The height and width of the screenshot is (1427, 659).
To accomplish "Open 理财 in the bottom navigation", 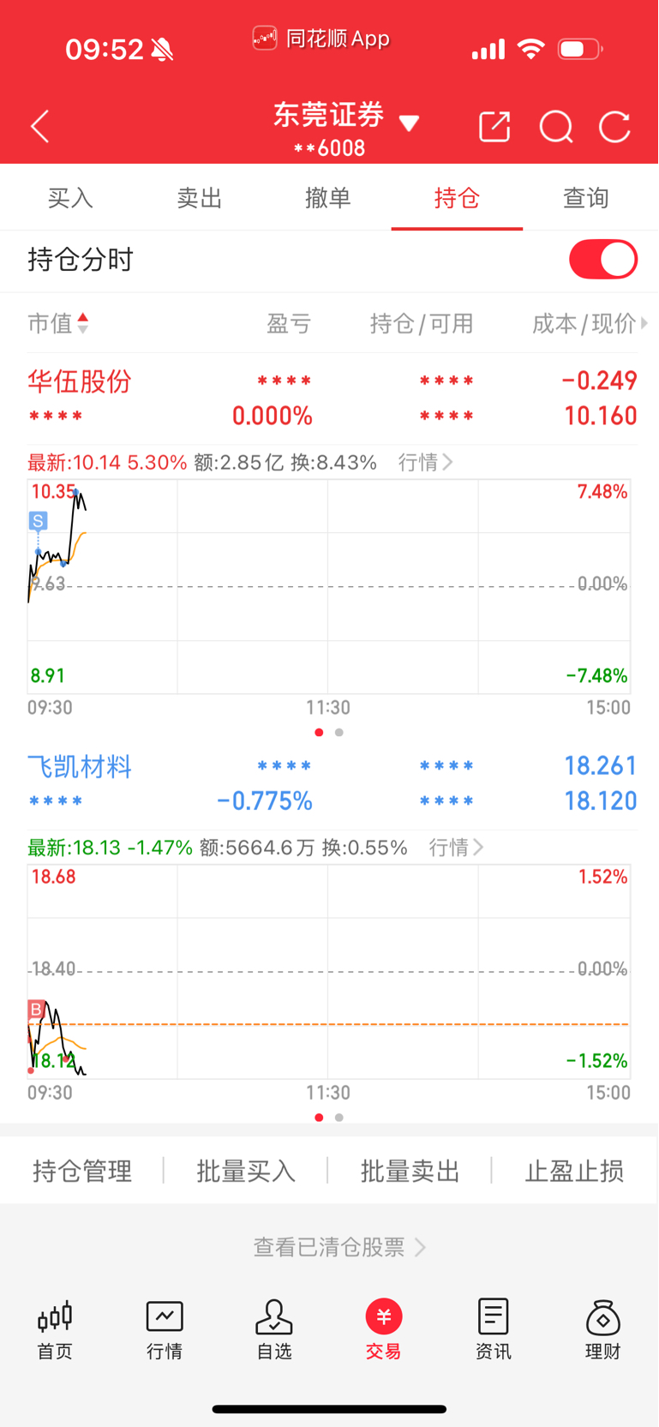I will tap(603, 1330).
